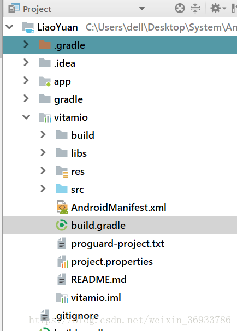Open the Project view selector dropdown
237x331 pixels.
[x=142, y=9]
